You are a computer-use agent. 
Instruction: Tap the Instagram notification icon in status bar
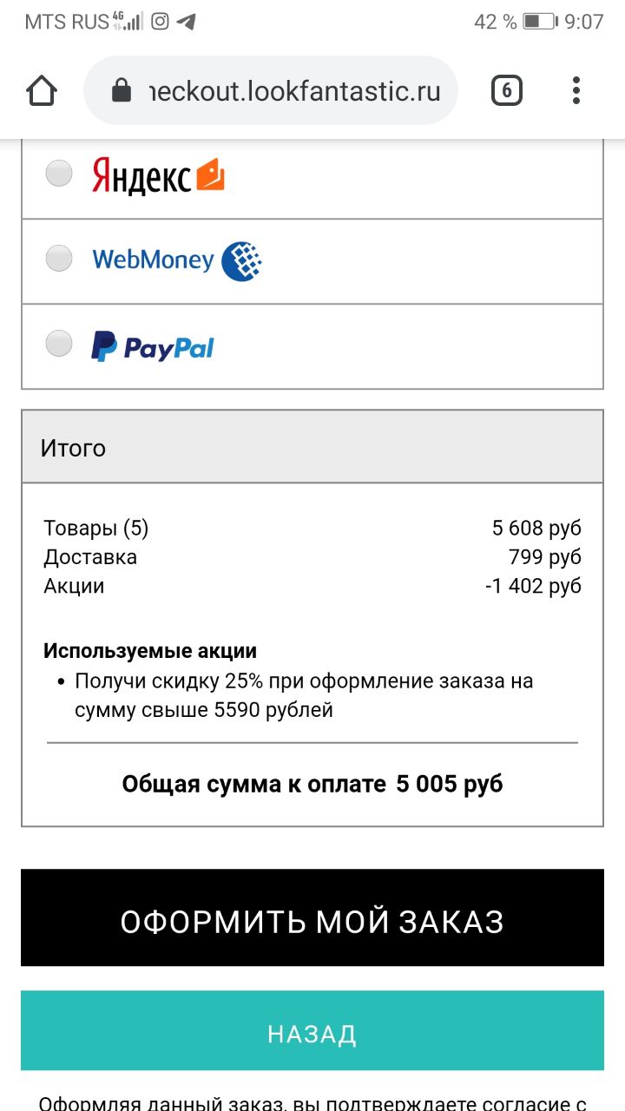160,22
